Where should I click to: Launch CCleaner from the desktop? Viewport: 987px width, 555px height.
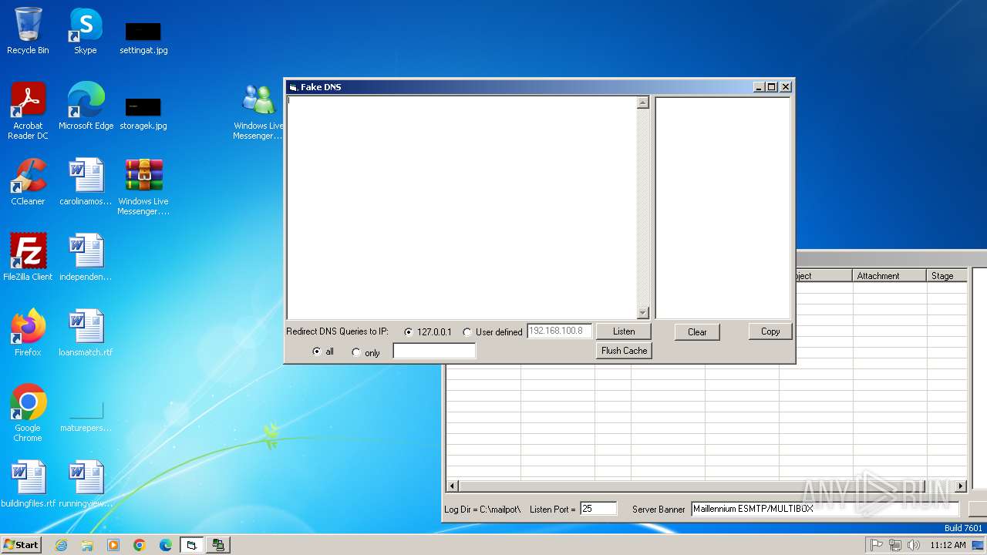pyautogui.click(x=28, y=182)
